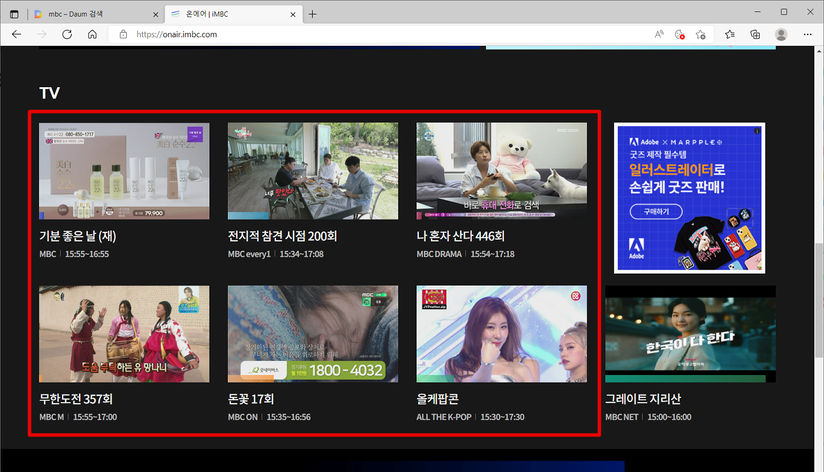Click 올케팝콘 title link
Image resolution: width=824 pixels, height=472 pixels.
[x=437, y=399]
